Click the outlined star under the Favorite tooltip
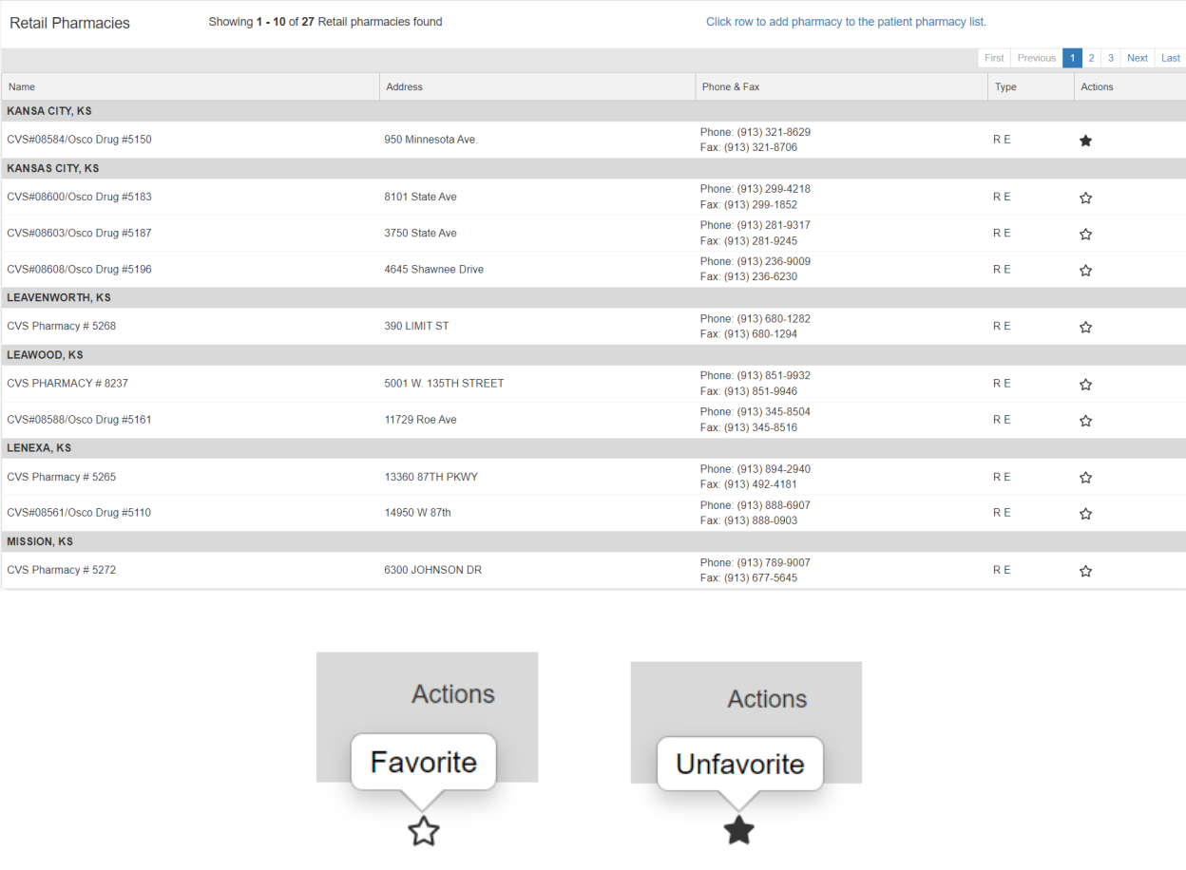 (x=424, y=831)
